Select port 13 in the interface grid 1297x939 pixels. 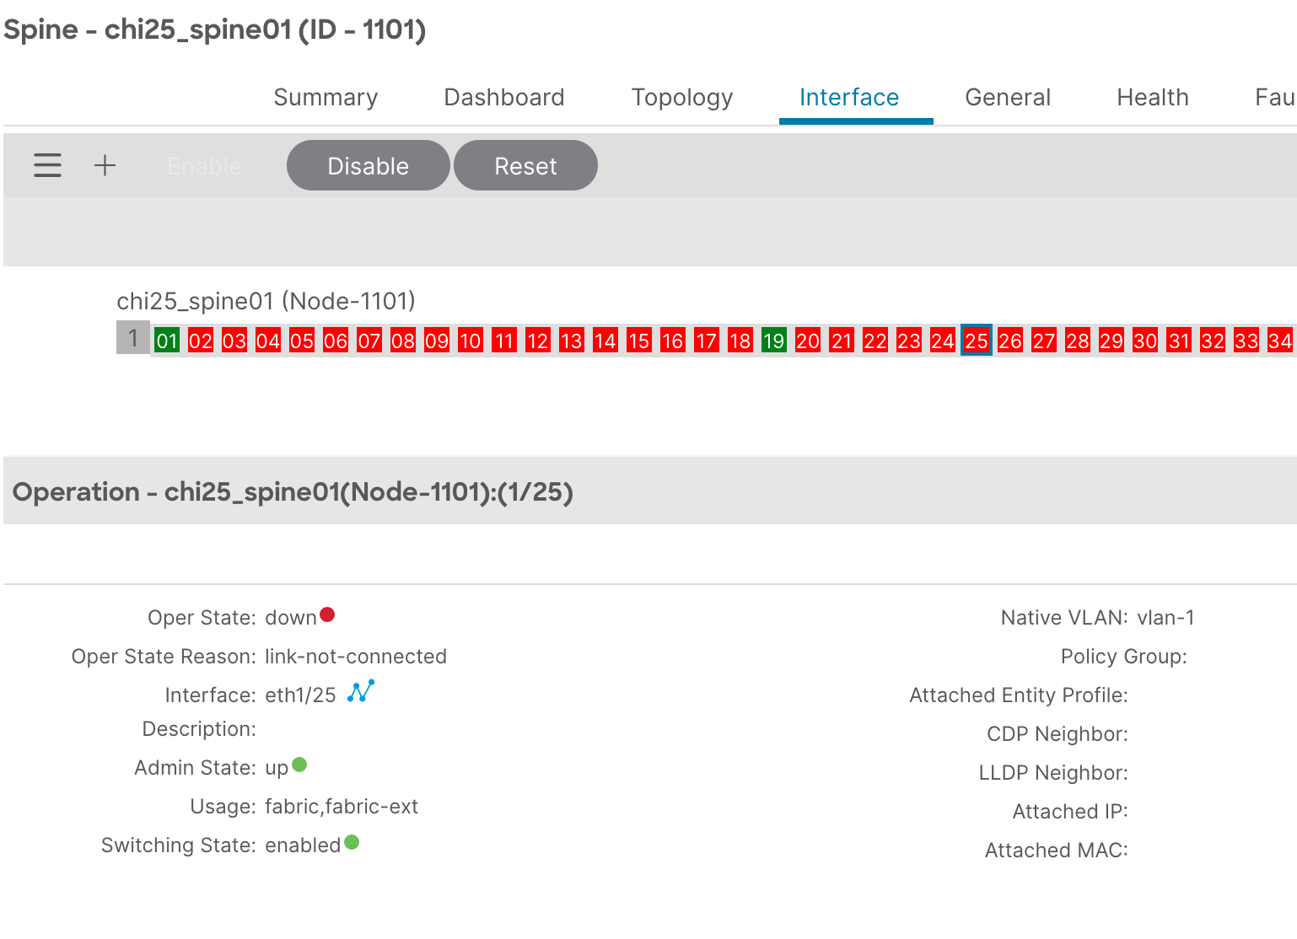[571, 340]
